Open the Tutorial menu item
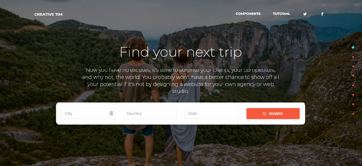Viewport: 362px width, 166px height. (281, 14)
